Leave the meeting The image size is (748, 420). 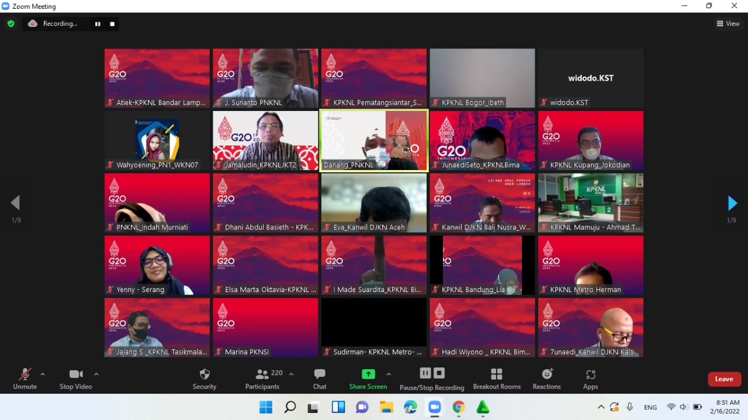pyautogui.click(x=724, y=379)
